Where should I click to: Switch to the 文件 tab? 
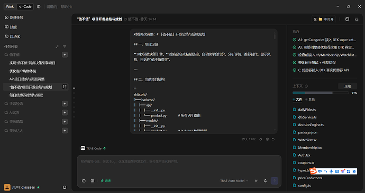(297, 100)
